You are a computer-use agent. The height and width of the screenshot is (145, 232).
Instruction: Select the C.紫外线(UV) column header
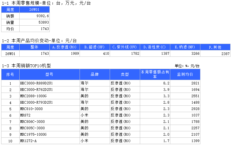coord(125,47)
